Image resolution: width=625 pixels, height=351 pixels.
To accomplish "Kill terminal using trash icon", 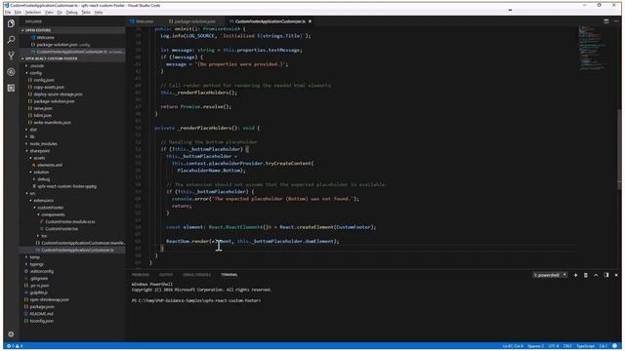I will 586,275.
